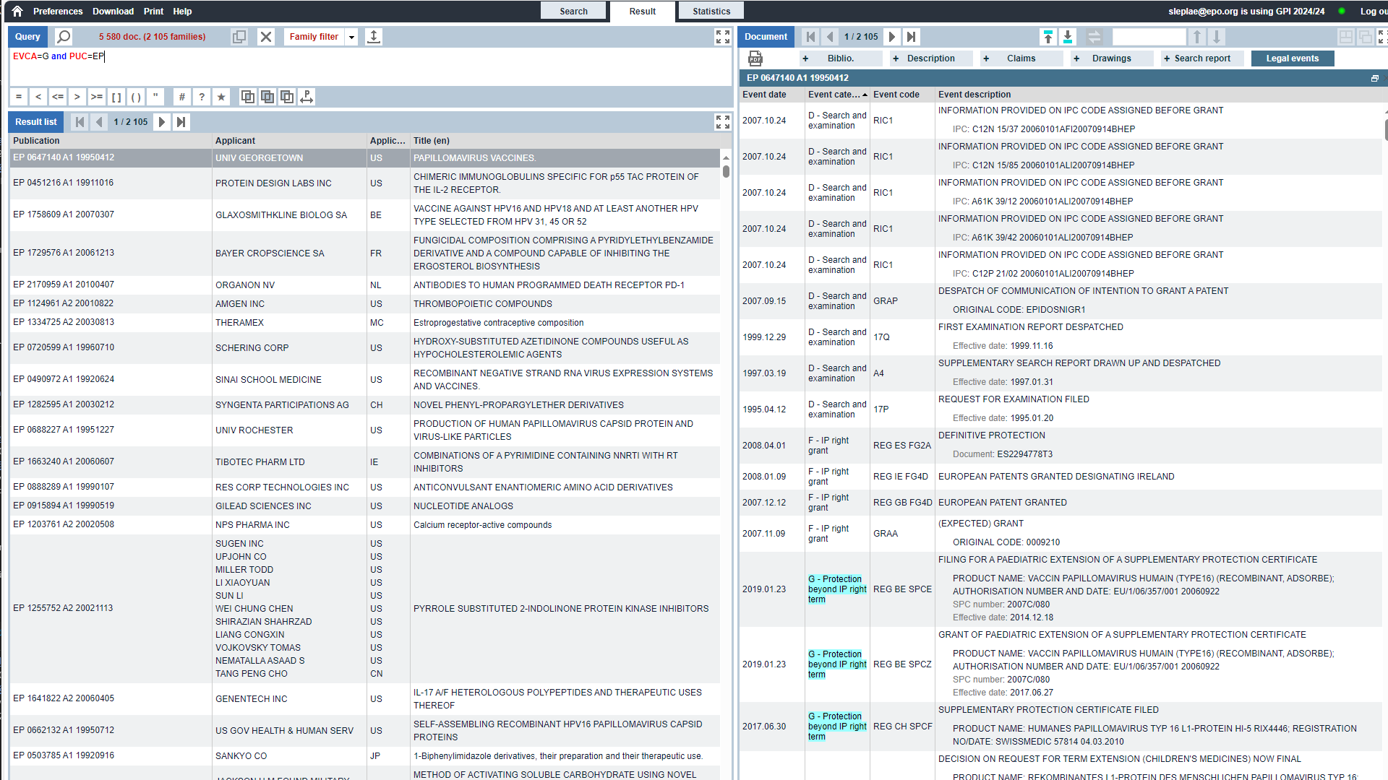Open the document sort/compare arrows icon
The image size is (1388, 780).
click(x=1094, y=36)
